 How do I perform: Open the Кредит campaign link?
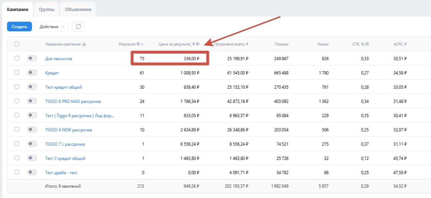pos(52,73)
